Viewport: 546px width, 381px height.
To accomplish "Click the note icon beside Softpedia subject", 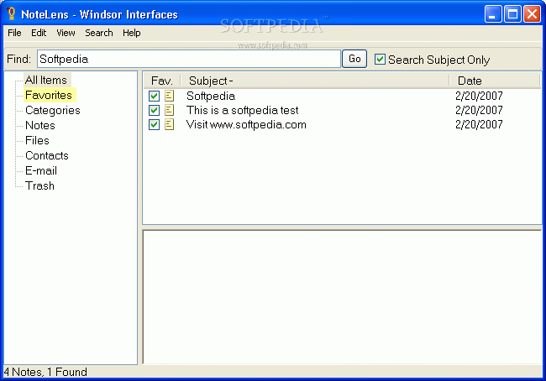I will tap(169, 96).
